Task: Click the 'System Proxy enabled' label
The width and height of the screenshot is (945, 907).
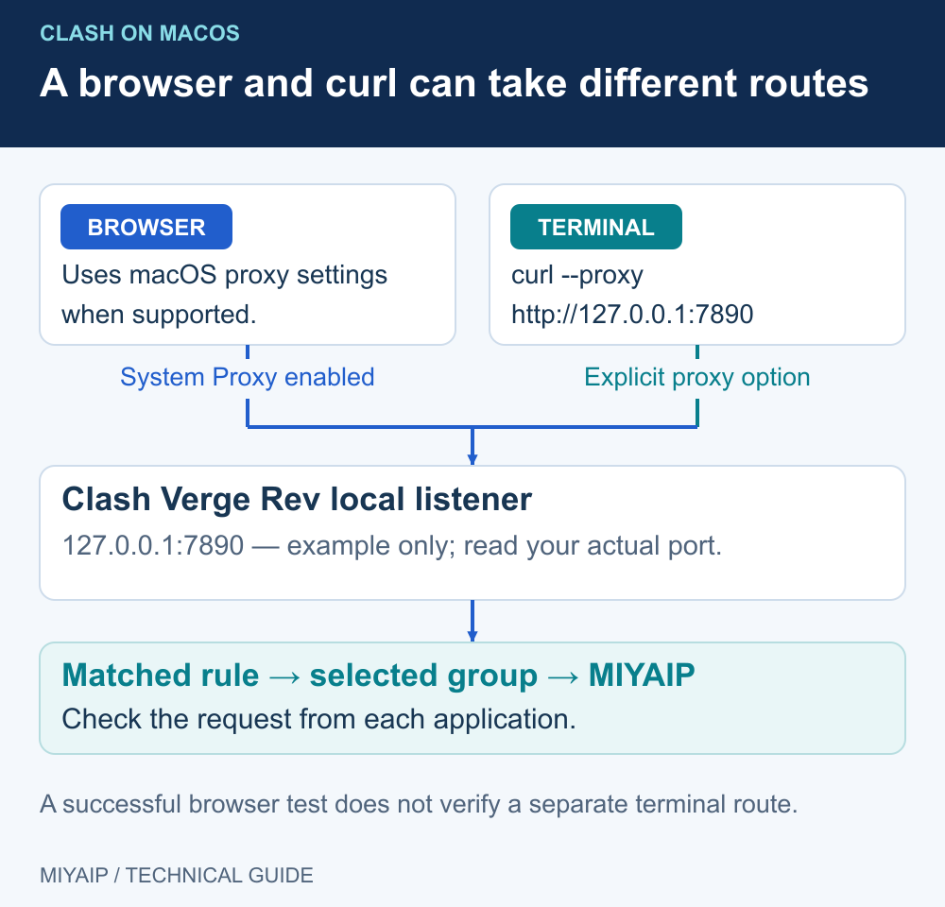Action: [x=247, y=377]
